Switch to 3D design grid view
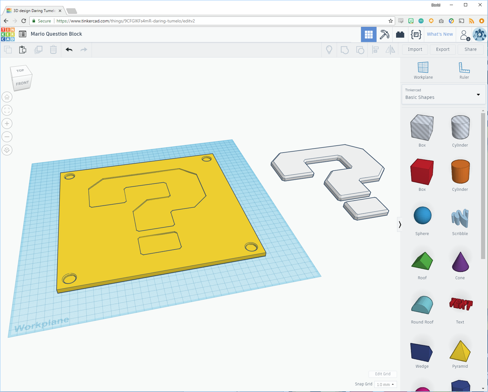The height and width of the screenshot is (392, 488). pyautogui.click(x=369, y=34)
